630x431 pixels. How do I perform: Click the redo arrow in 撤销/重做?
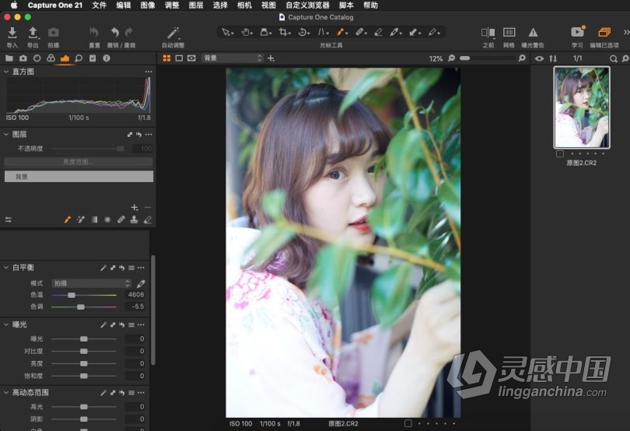point(128,32)
